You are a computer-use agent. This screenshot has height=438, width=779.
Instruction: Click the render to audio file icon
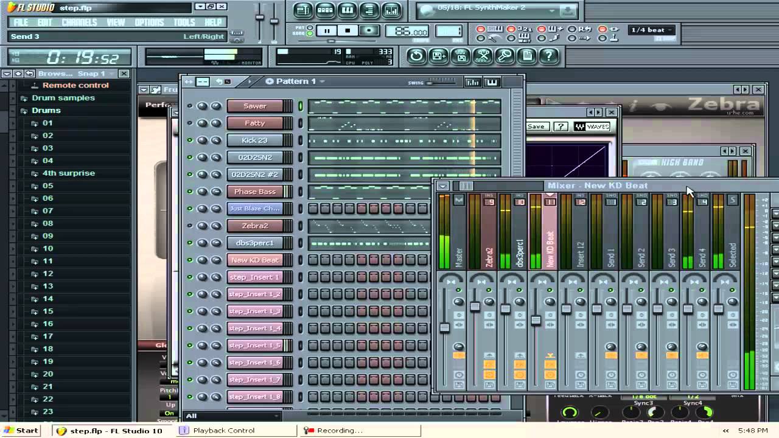pos(461,57)
